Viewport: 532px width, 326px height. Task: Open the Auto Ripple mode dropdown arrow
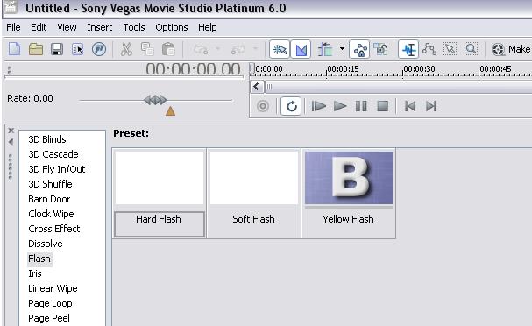point(343,49)
